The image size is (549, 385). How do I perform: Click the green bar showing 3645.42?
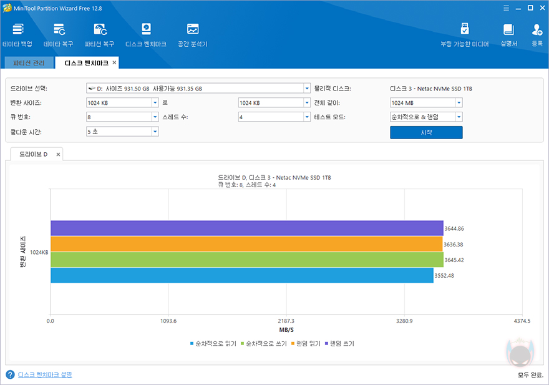[247, 260]
